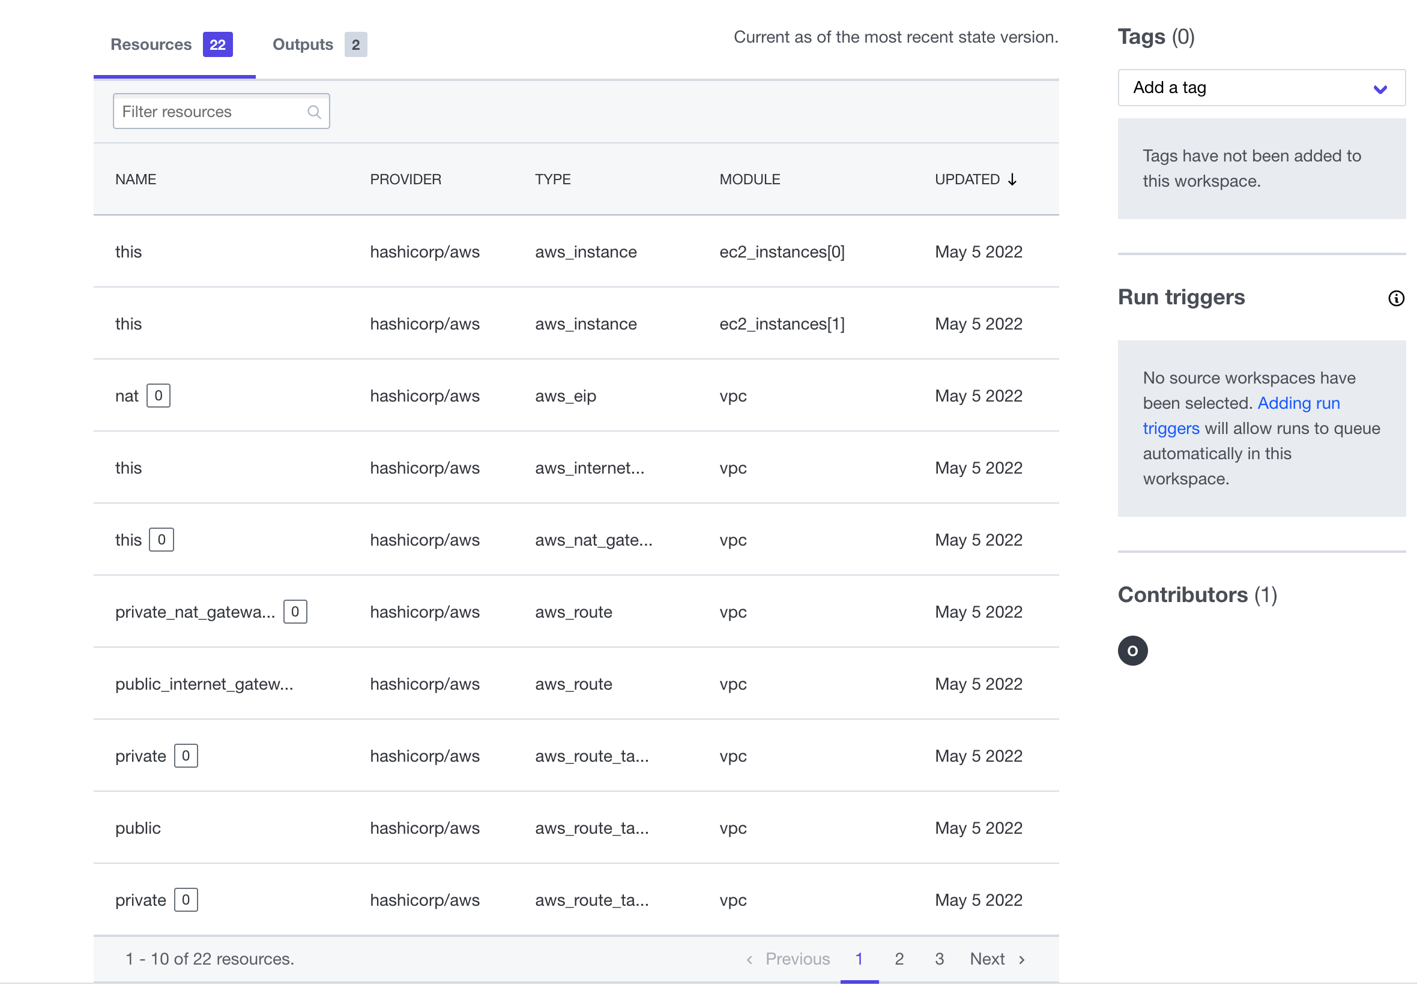Go to page 2 of resources
1417x991 pixels.
coord(899,959)
